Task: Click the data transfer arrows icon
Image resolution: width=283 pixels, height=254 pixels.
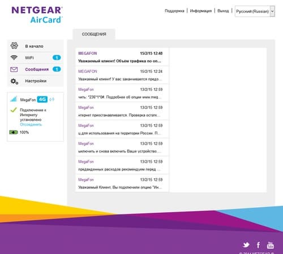Action: click(x=52, y=99)
